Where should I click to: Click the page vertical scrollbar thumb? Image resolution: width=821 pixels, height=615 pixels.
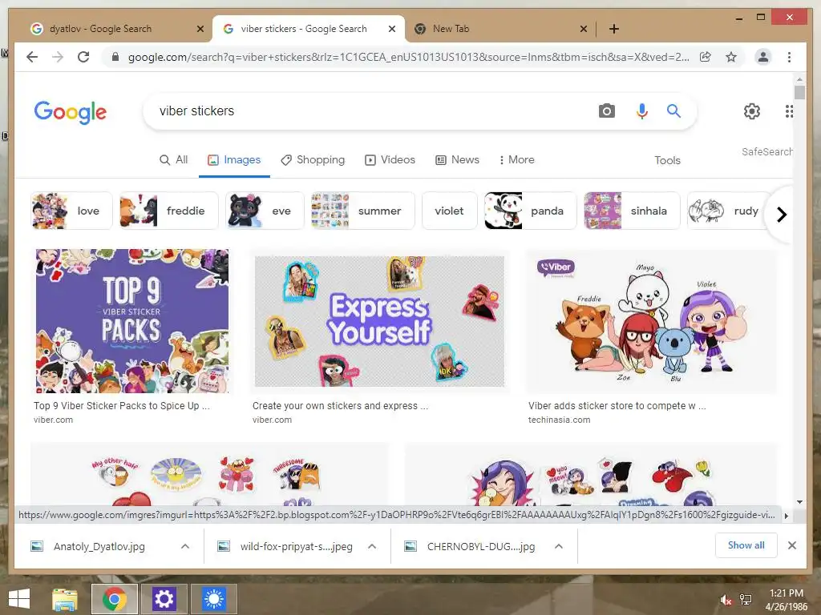799,93
